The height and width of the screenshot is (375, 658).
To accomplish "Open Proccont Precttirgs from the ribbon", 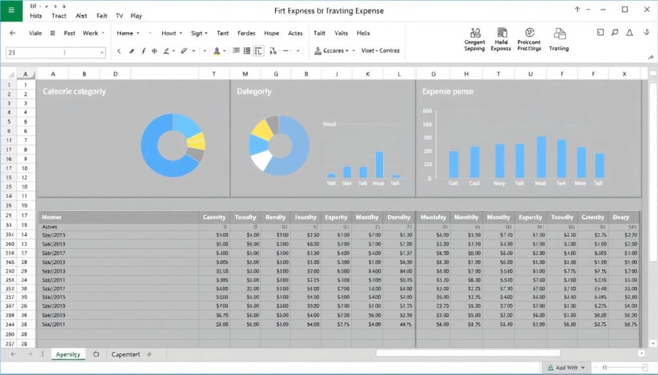I will point(529,38).
